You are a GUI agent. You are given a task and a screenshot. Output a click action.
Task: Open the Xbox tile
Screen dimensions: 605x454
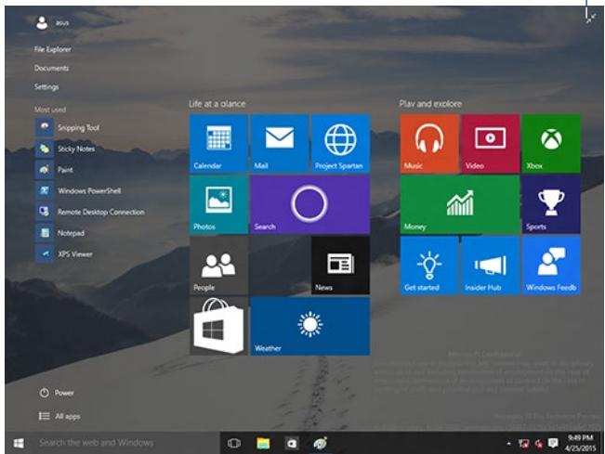coord(551,143)
